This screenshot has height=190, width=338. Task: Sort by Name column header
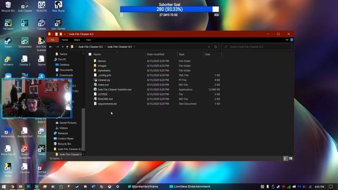click(x=97, y=54)
